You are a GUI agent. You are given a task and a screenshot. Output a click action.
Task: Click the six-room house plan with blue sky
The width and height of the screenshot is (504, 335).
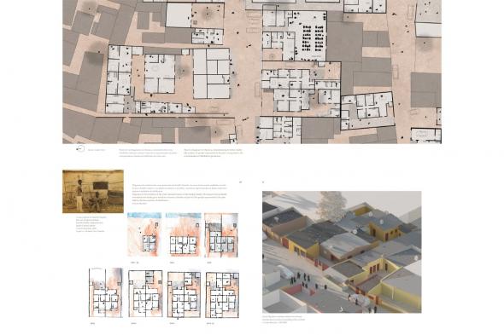coord(183,234)
